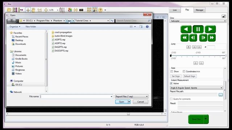Click the blue help icon in Open dialog
Screen dimensions: 232x130
[x=147, y=27]
